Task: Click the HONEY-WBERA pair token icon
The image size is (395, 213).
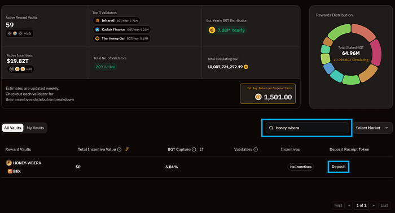Action: [x=9, y=163]
